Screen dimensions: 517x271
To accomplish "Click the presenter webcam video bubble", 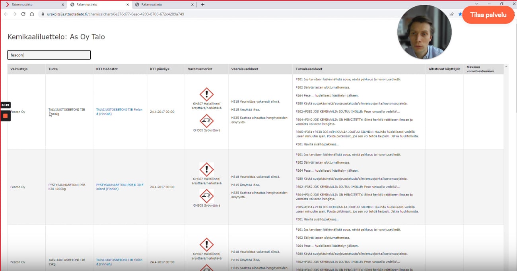I will (x=424, y=33).
